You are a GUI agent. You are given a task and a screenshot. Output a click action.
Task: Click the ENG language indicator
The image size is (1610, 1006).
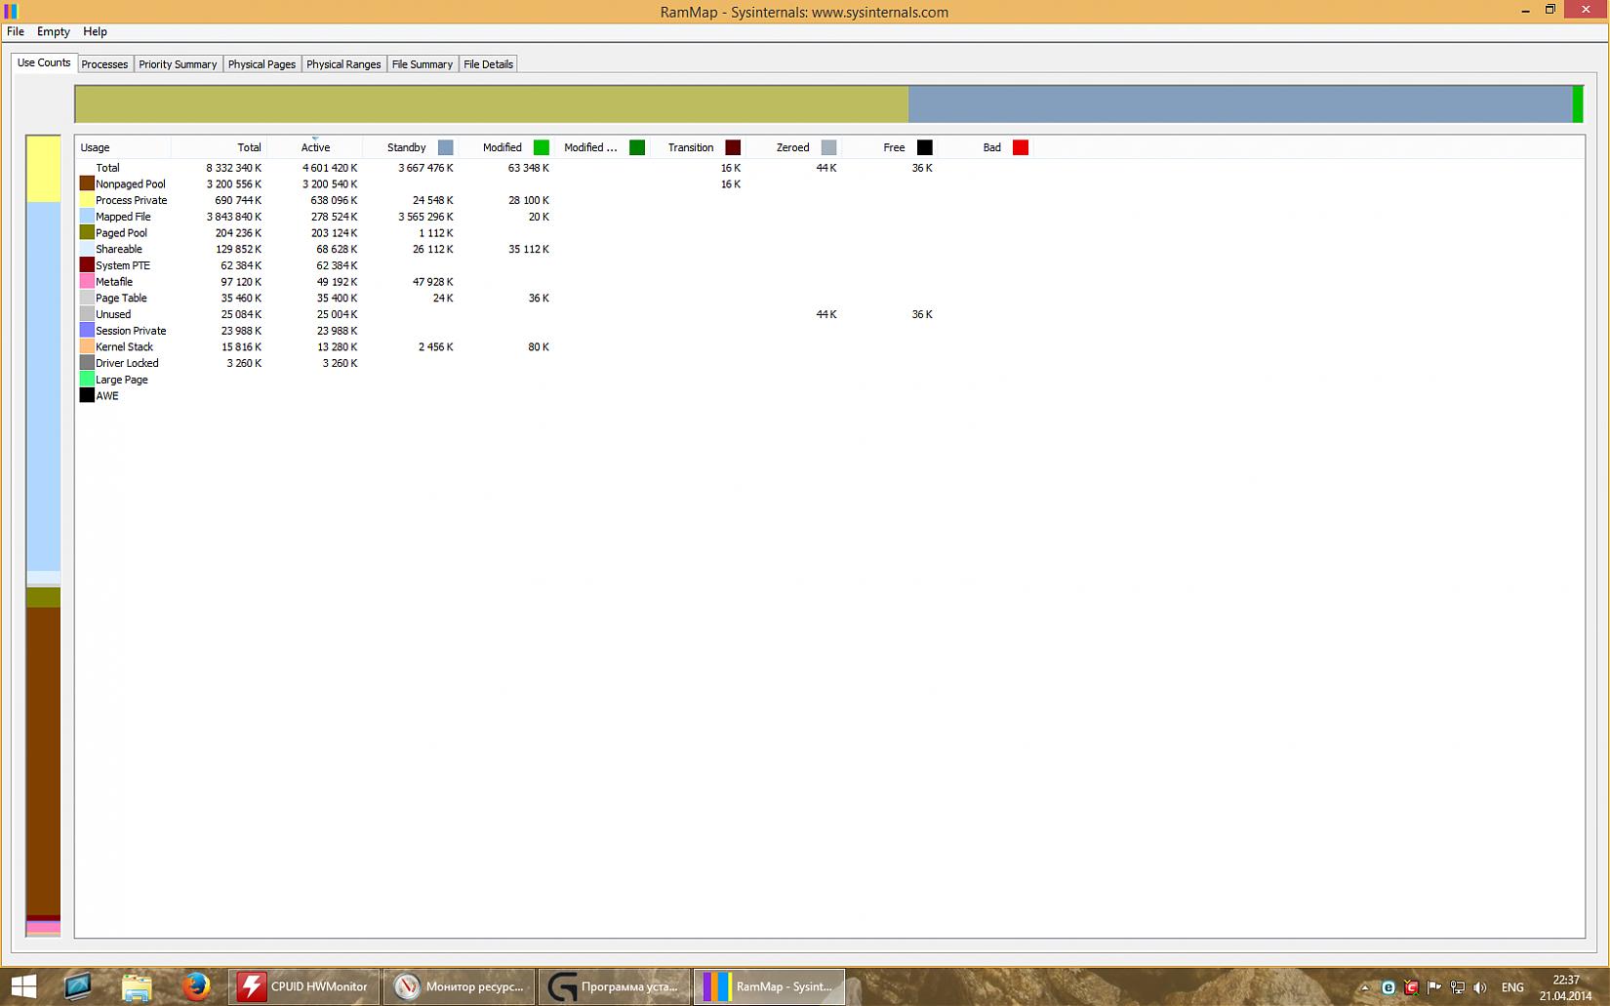pyautogui.click(x=1512, y=987)
